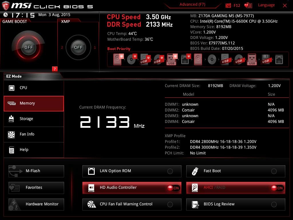293x220 pixels.
Task: Switch to Advanced (F7) mode
Action: 192,5
